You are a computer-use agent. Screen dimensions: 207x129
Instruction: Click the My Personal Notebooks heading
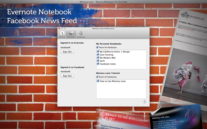109,44
